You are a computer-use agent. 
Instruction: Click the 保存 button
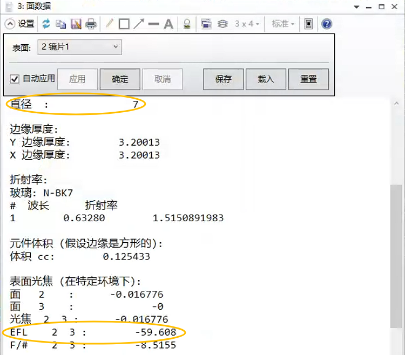click(x=223, y=79)
